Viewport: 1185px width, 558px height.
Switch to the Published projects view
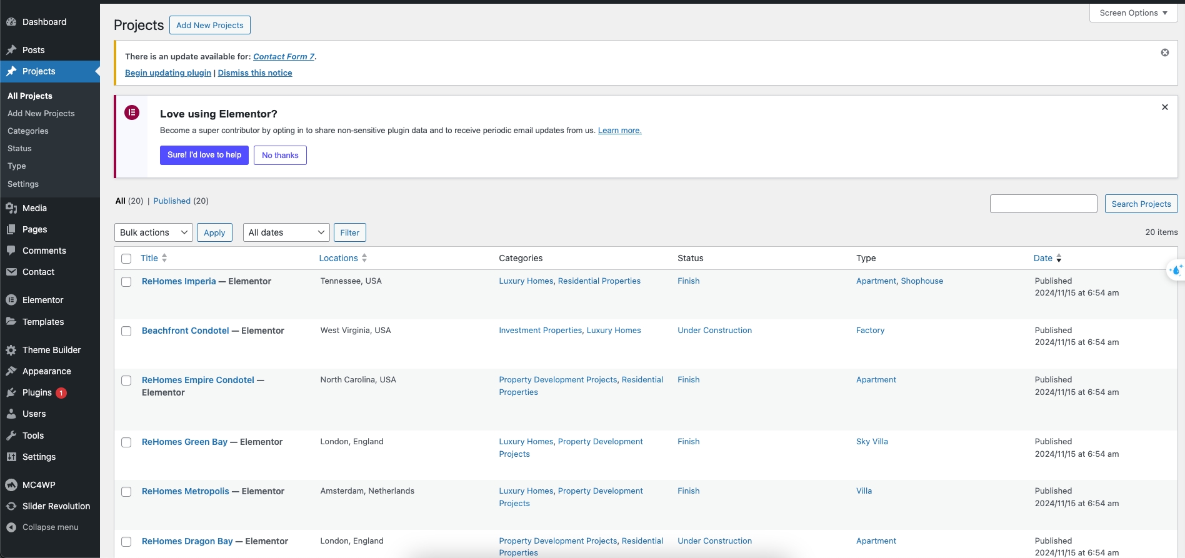click(172, 201)
